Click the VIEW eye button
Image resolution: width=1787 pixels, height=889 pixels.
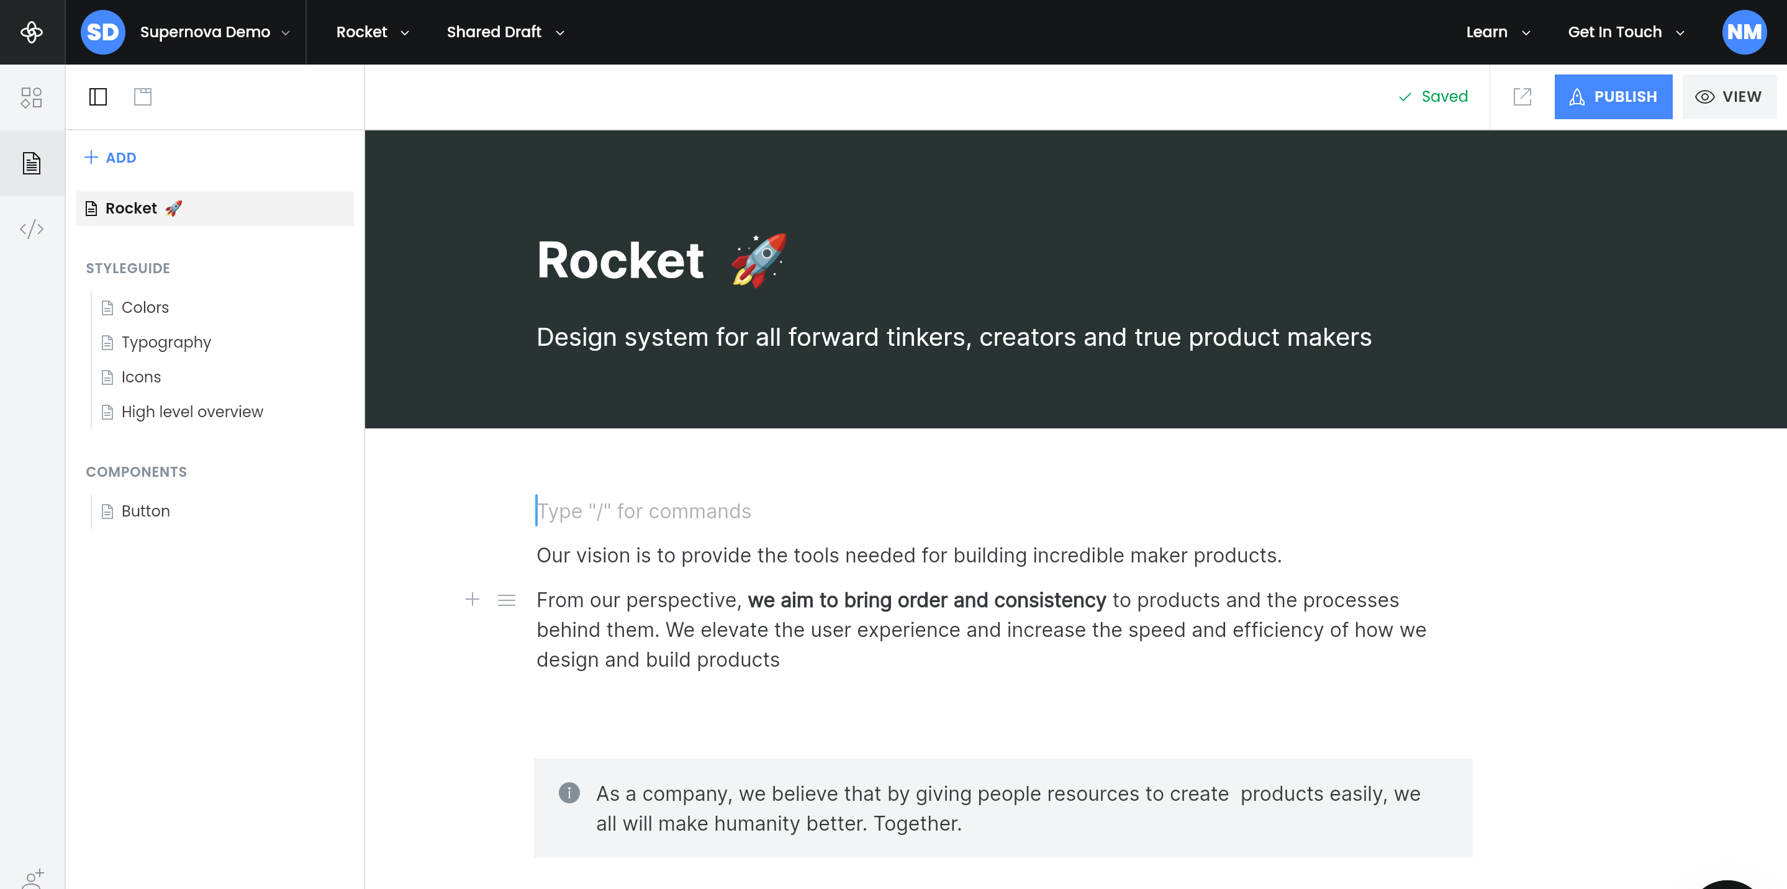click(x=1729, y=96)
